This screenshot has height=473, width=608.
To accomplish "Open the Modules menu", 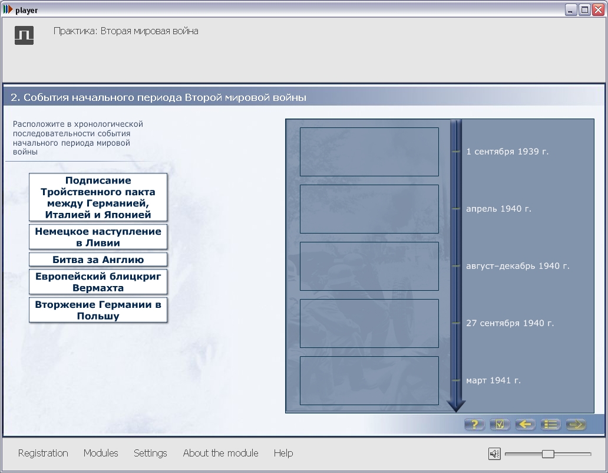I will [x=101, y=453].
